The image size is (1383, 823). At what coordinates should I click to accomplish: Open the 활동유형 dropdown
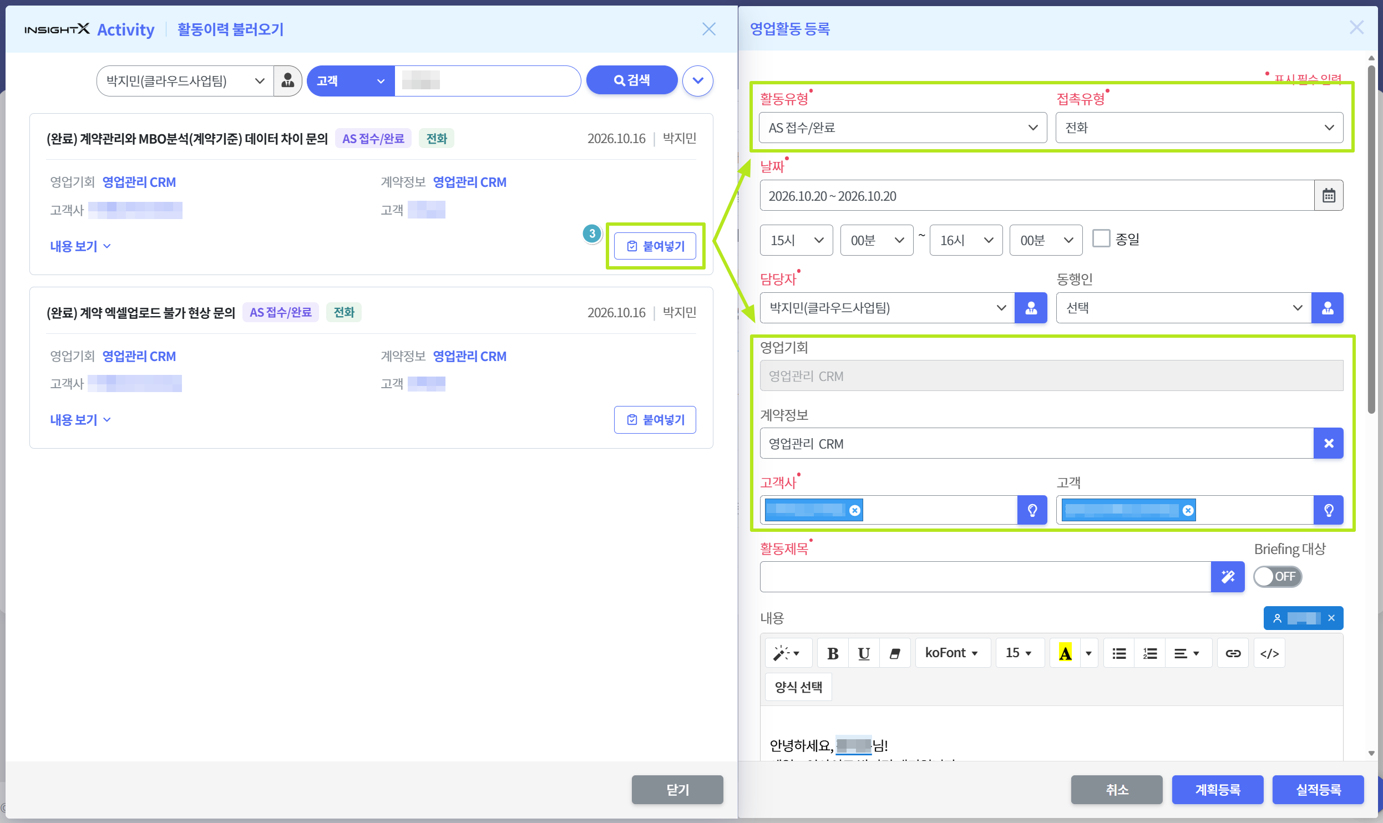(903, 128)
